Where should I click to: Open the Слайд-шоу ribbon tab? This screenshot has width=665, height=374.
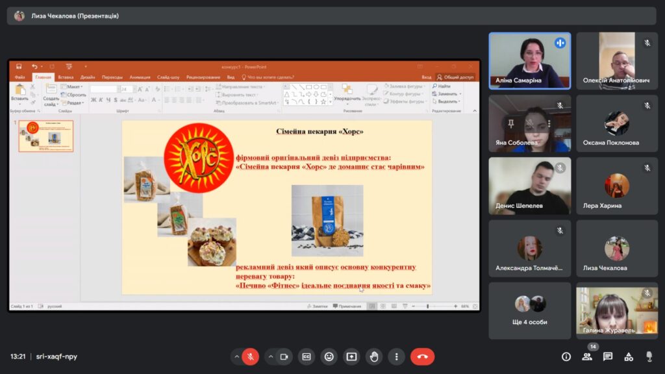click(x=168, y=77)
